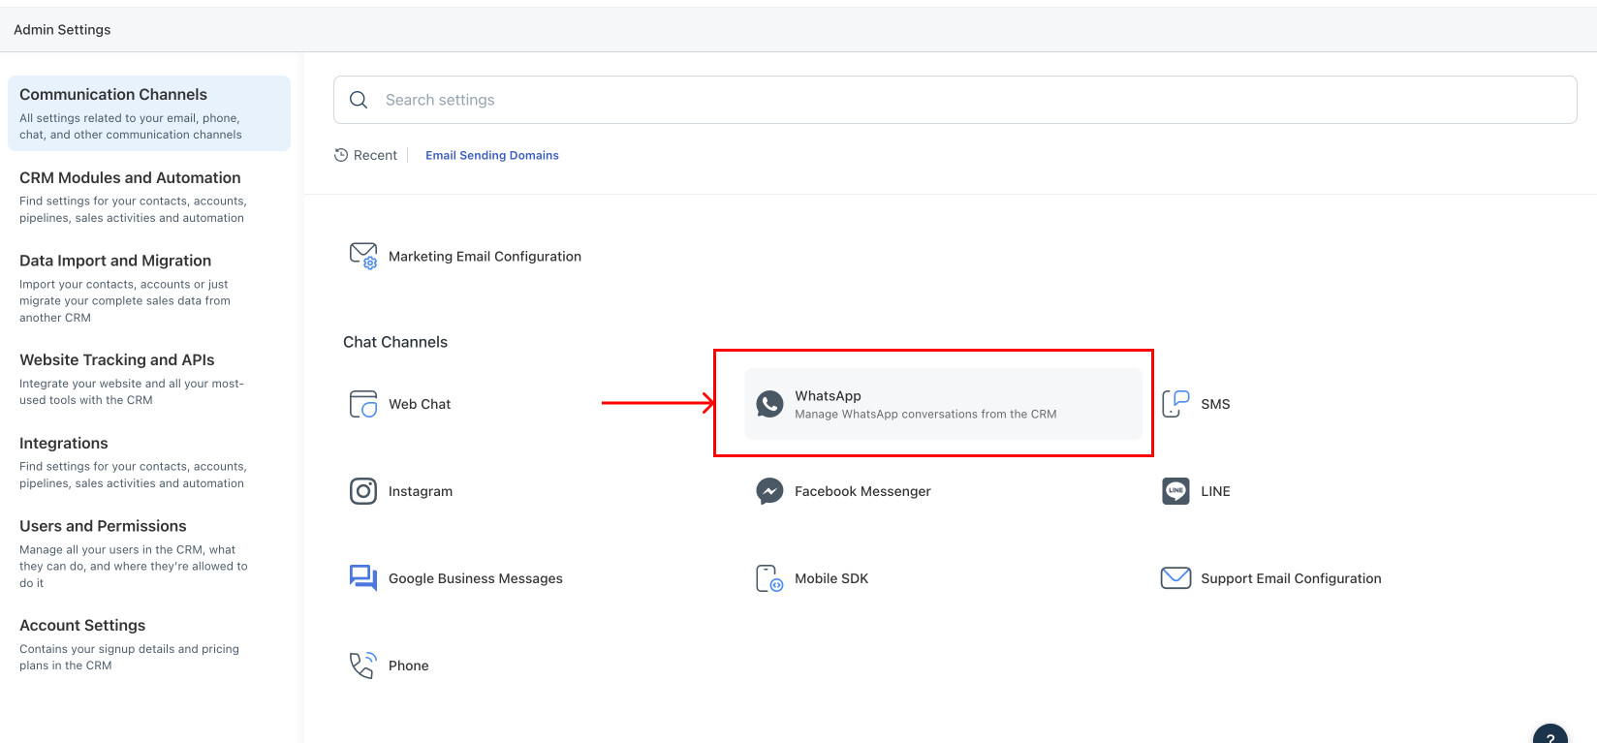Click 'Manage all your users in the CRM' description
Viewport: 1597px width, 743px height.
[x=134, y=566]
